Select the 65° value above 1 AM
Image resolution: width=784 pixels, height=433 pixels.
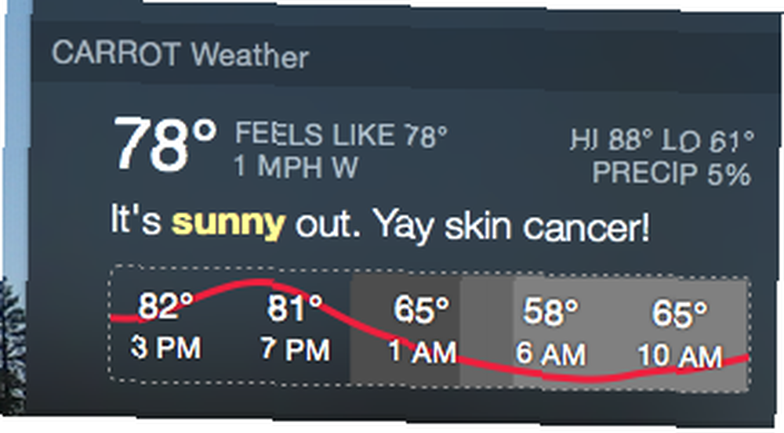click(421, 309)
